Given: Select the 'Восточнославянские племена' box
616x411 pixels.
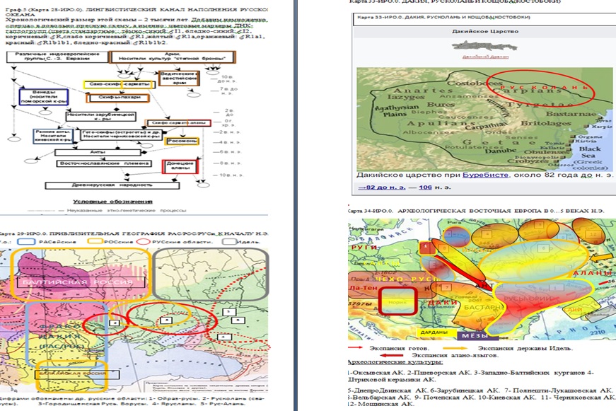Looking at the screenshot, I should tap(104, 163).
